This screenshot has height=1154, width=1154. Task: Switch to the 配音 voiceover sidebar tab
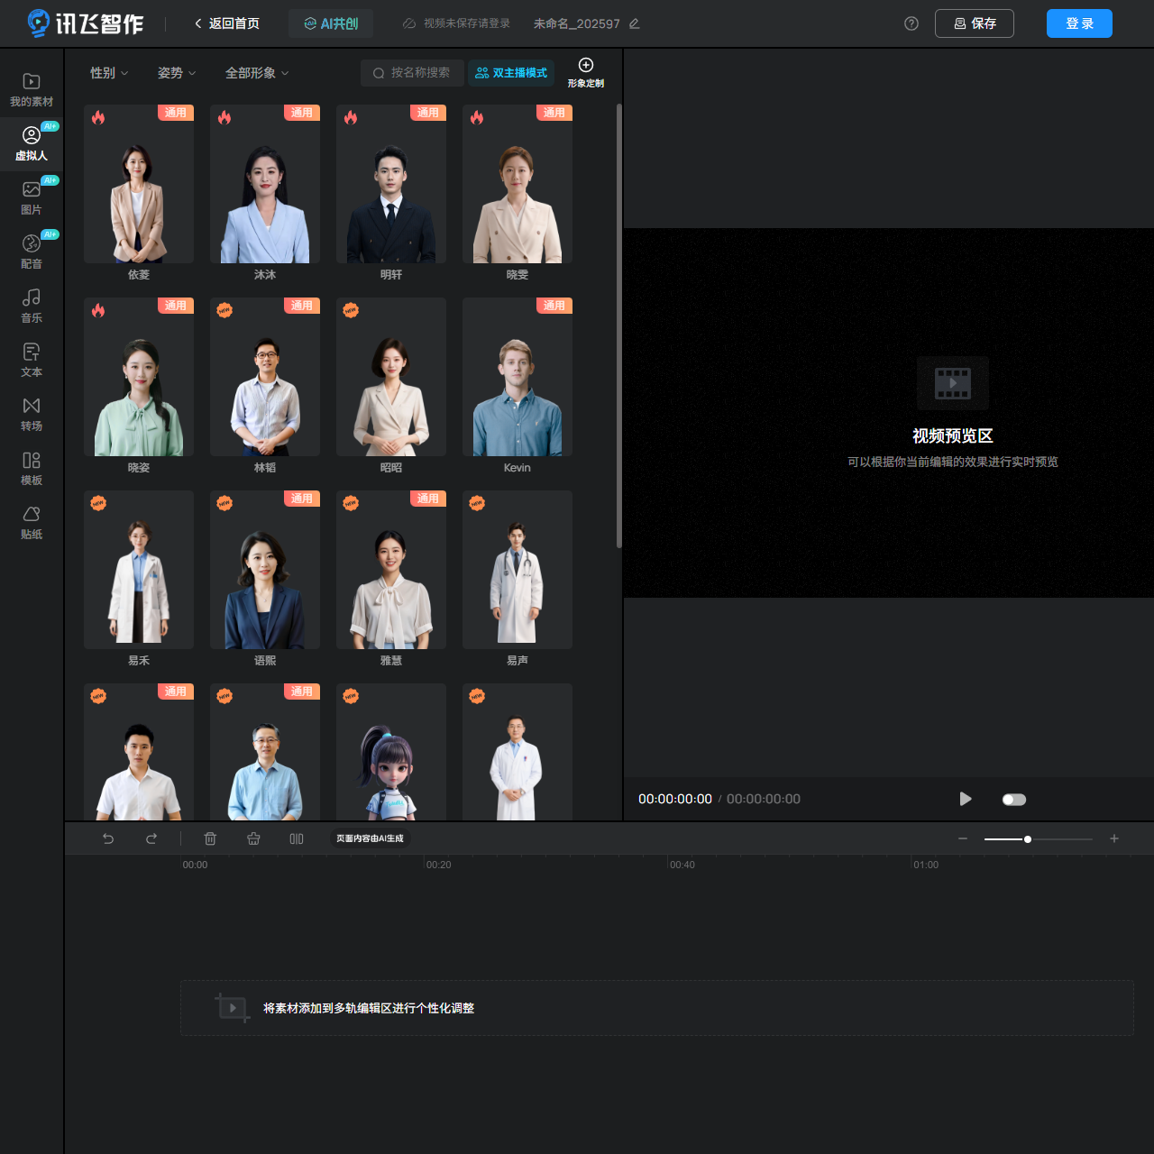(32, 252)
